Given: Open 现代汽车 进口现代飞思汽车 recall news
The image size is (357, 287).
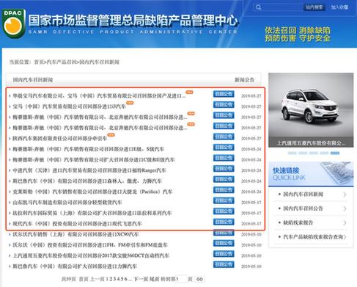Looking at the screenshot, I should [x=78, y=224].
